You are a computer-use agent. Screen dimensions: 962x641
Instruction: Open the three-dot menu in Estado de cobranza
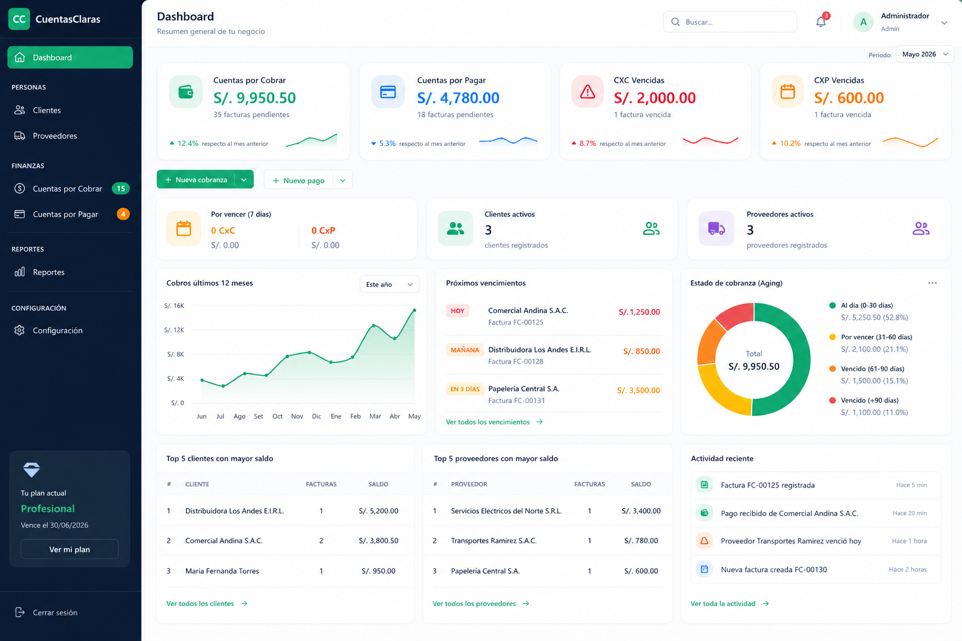coord(933,283)
